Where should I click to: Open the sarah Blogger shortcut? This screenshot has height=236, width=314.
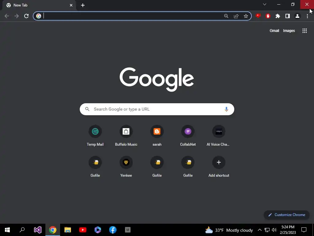[x=157, y=136]
